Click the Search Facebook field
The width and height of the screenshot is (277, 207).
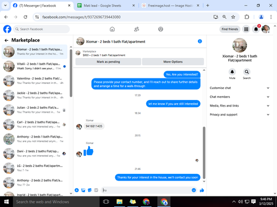(42, 29)
